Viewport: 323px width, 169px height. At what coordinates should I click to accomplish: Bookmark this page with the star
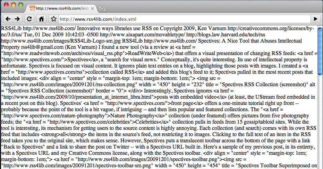click(53, 19)
